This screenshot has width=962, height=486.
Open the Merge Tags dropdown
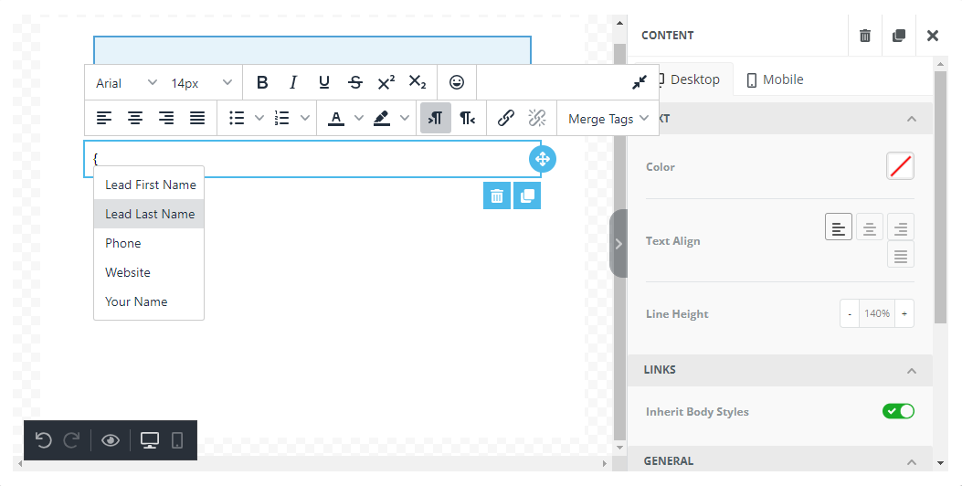point(608,119)
